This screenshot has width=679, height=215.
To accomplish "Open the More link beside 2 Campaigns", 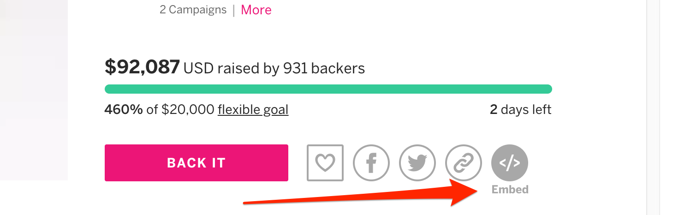I will point(256,10).
